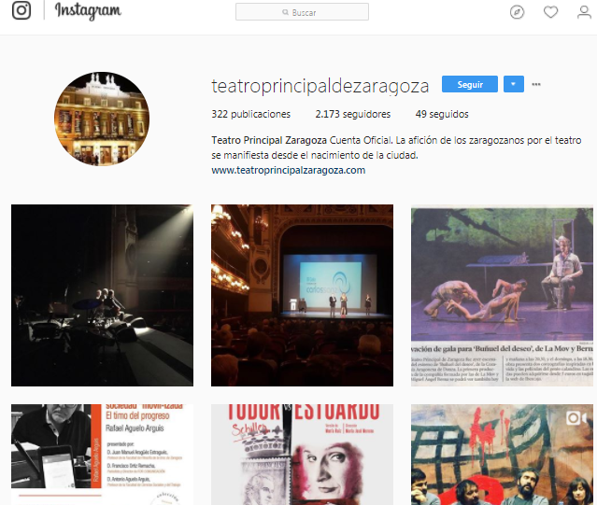This screenshot has height=505, width=597.
Task: Open the dark stage spotlight post
Action: [x=102, y=296]
